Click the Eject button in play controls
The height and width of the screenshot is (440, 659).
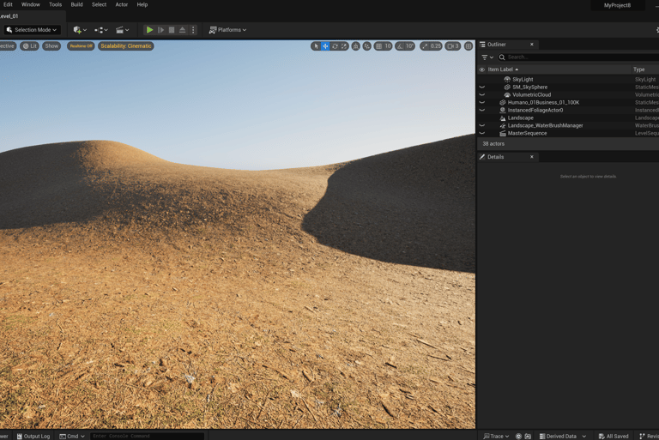[x=182, y=30]
